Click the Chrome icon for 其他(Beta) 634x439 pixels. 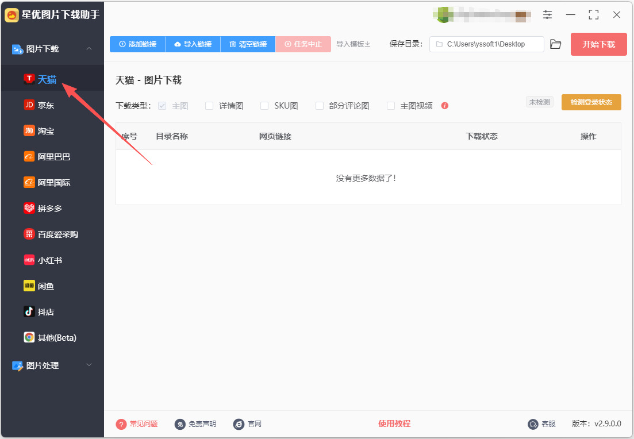[x=29, y=337]
